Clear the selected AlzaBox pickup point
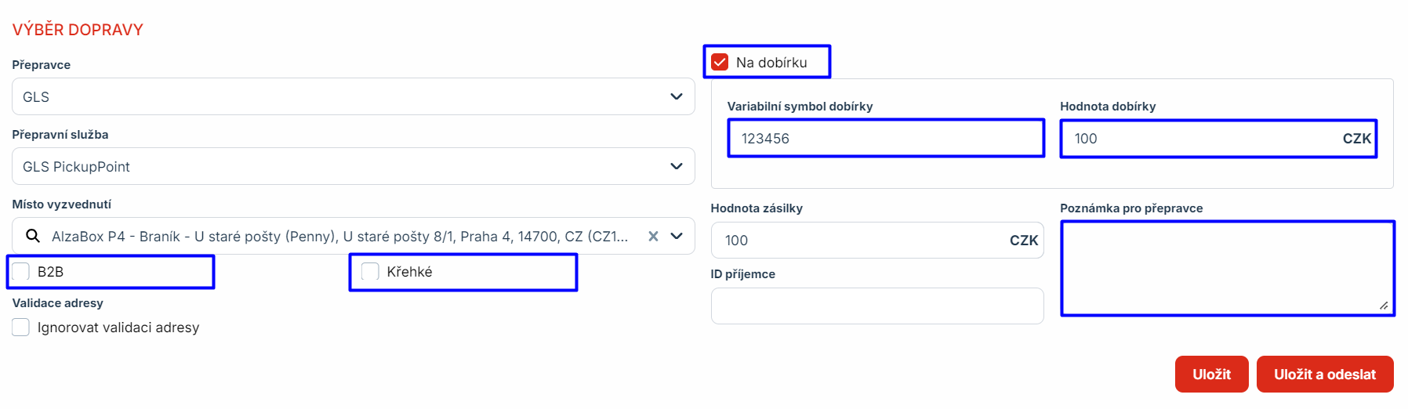The image size is (1408, 409). 653,236
